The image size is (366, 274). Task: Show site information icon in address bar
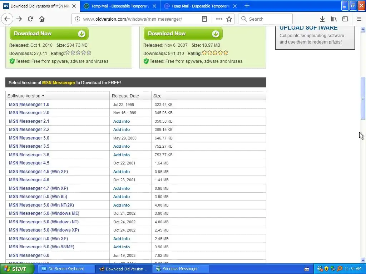[77, 19]
